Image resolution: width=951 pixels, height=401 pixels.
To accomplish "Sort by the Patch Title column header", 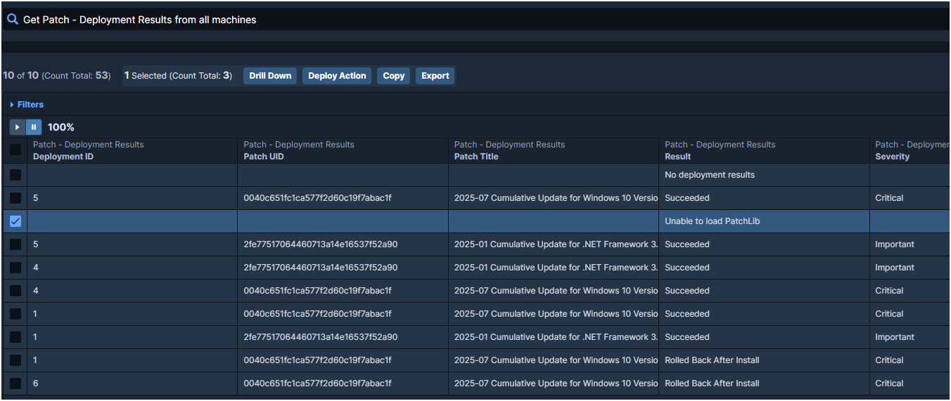I will 476,157.
